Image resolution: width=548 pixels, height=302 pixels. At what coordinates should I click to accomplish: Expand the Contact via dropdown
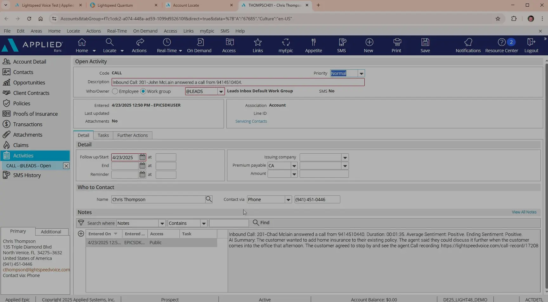[x=288, y=199]
